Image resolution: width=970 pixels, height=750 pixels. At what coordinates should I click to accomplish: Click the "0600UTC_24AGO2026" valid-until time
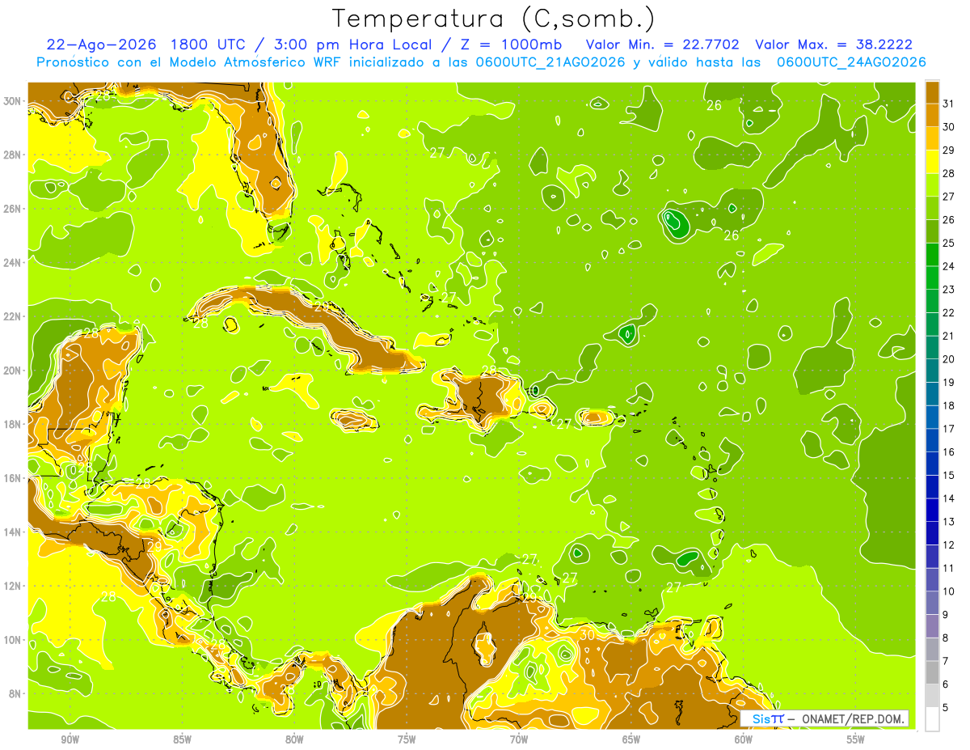click(x=851, y=62)
